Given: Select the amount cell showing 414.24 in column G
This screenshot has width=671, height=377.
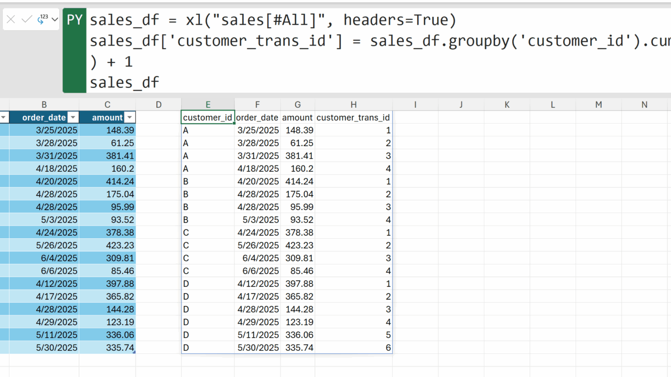Looking at the screenshot, I should 298,181.
